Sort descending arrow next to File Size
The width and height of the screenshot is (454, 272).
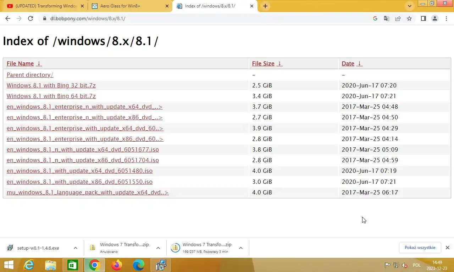pyautogui.click(x=279, y=64)
